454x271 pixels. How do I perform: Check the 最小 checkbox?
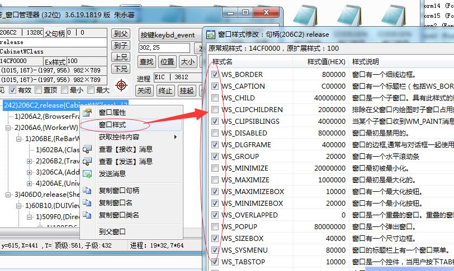(65, 90)
